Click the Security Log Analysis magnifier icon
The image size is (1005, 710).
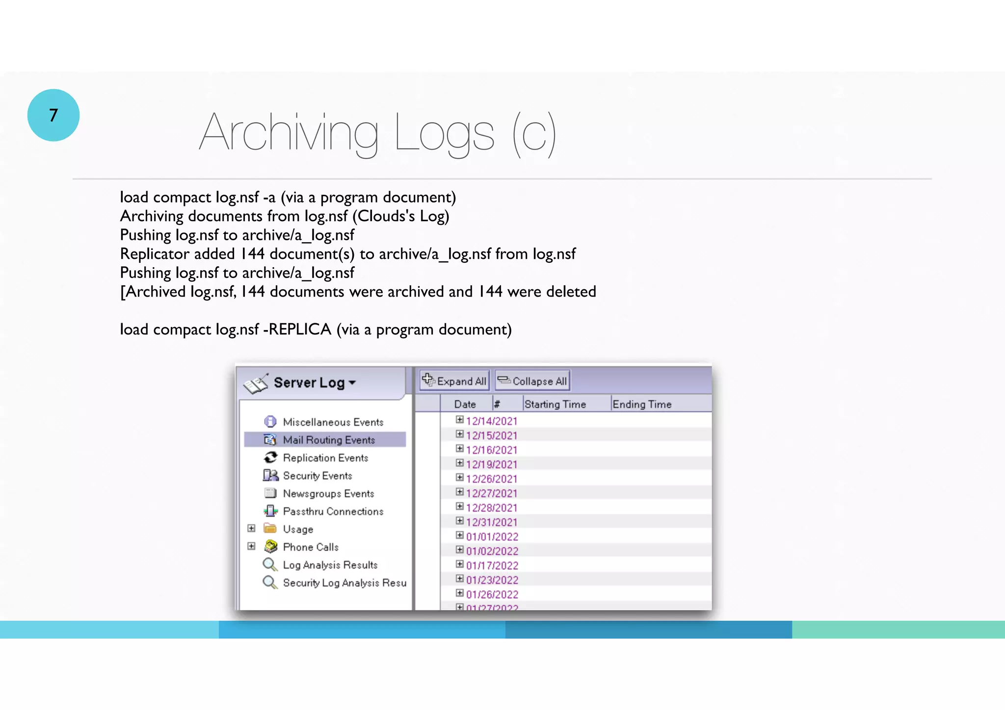[x=270, y=583]
